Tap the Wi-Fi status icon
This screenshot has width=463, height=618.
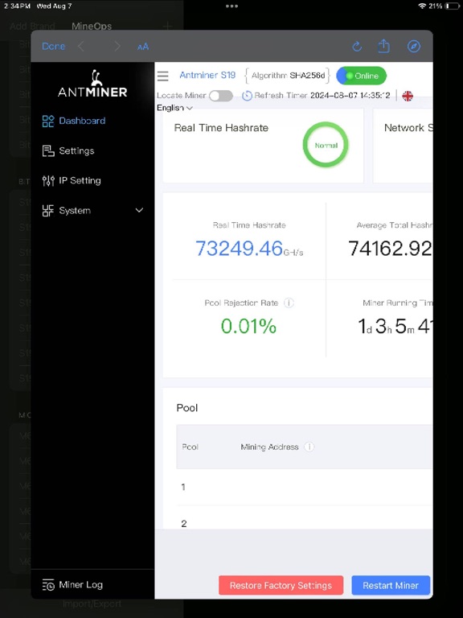[x=422, y=6]
